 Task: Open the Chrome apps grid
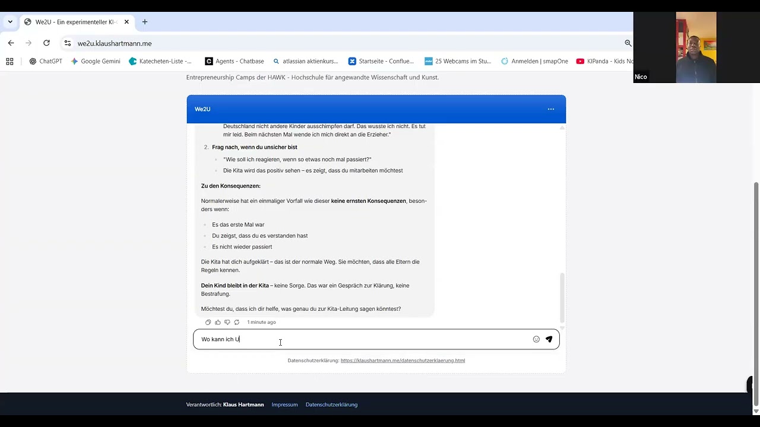[9, 61]
